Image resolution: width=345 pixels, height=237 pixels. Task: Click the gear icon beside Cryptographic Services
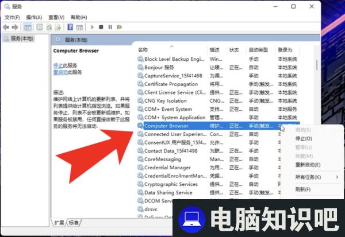(x=140, y=184)
